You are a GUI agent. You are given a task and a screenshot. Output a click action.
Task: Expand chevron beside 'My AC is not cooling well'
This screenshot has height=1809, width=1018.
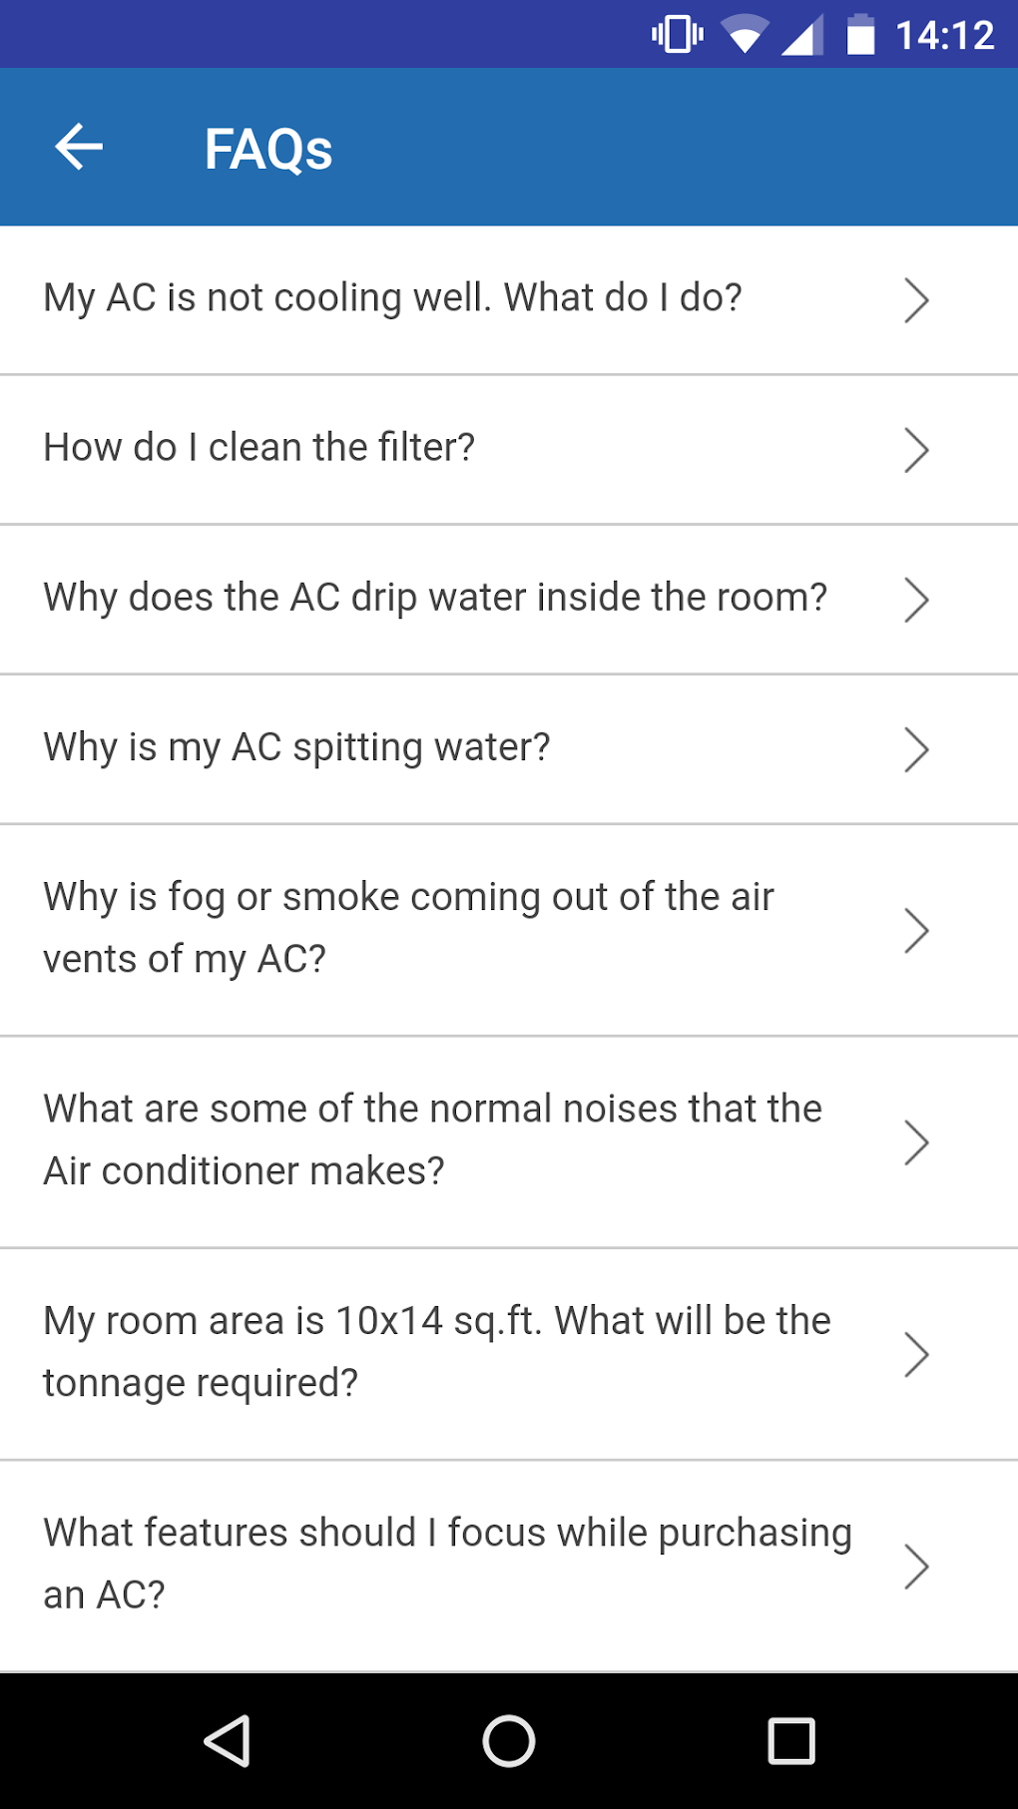coord(916,300)
